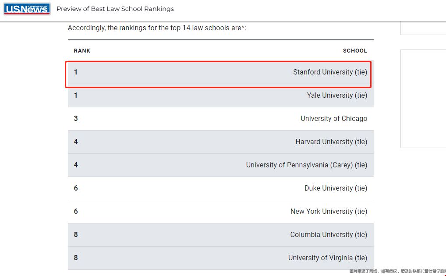Select the Harvard University (tie) entry
Image resolution: width=446 pixels, height=276 pixels.
click(x=331, y=142)
